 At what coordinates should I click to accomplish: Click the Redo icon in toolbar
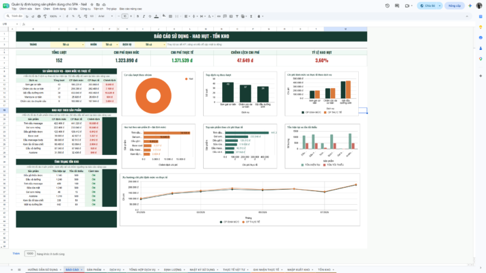(33, 16)
